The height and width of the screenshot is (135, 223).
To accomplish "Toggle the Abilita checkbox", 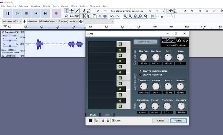I will (113, 121).
